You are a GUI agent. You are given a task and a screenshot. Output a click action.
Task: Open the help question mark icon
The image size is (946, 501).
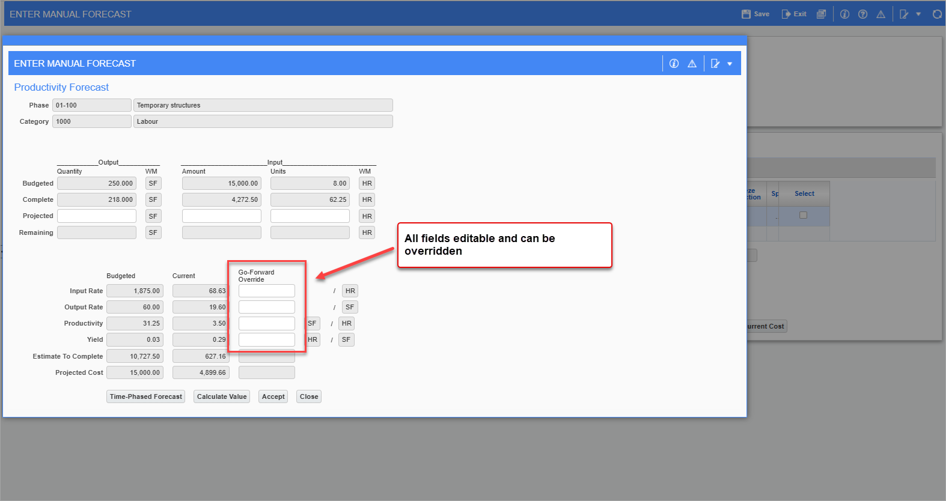point(862,14)
